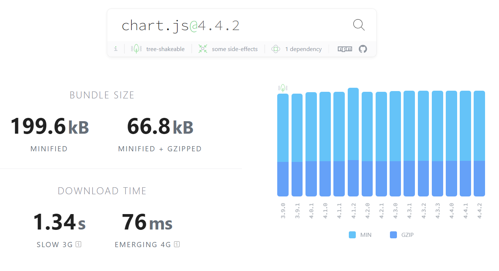Click the leaf icon above the 3.9.0 bar
The height and width of the screenshot is (271, 499).
click(282, 88)
